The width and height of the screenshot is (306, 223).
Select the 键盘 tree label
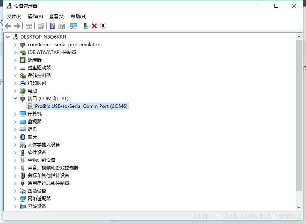[32, 129]
